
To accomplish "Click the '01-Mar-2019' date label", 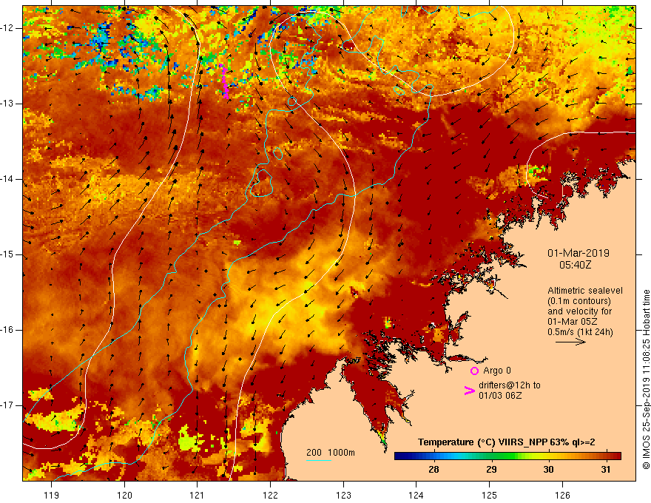I will (x=579, y=253).
